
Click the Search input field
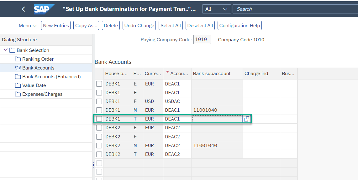pyautogui.click(x=295, y=9)
